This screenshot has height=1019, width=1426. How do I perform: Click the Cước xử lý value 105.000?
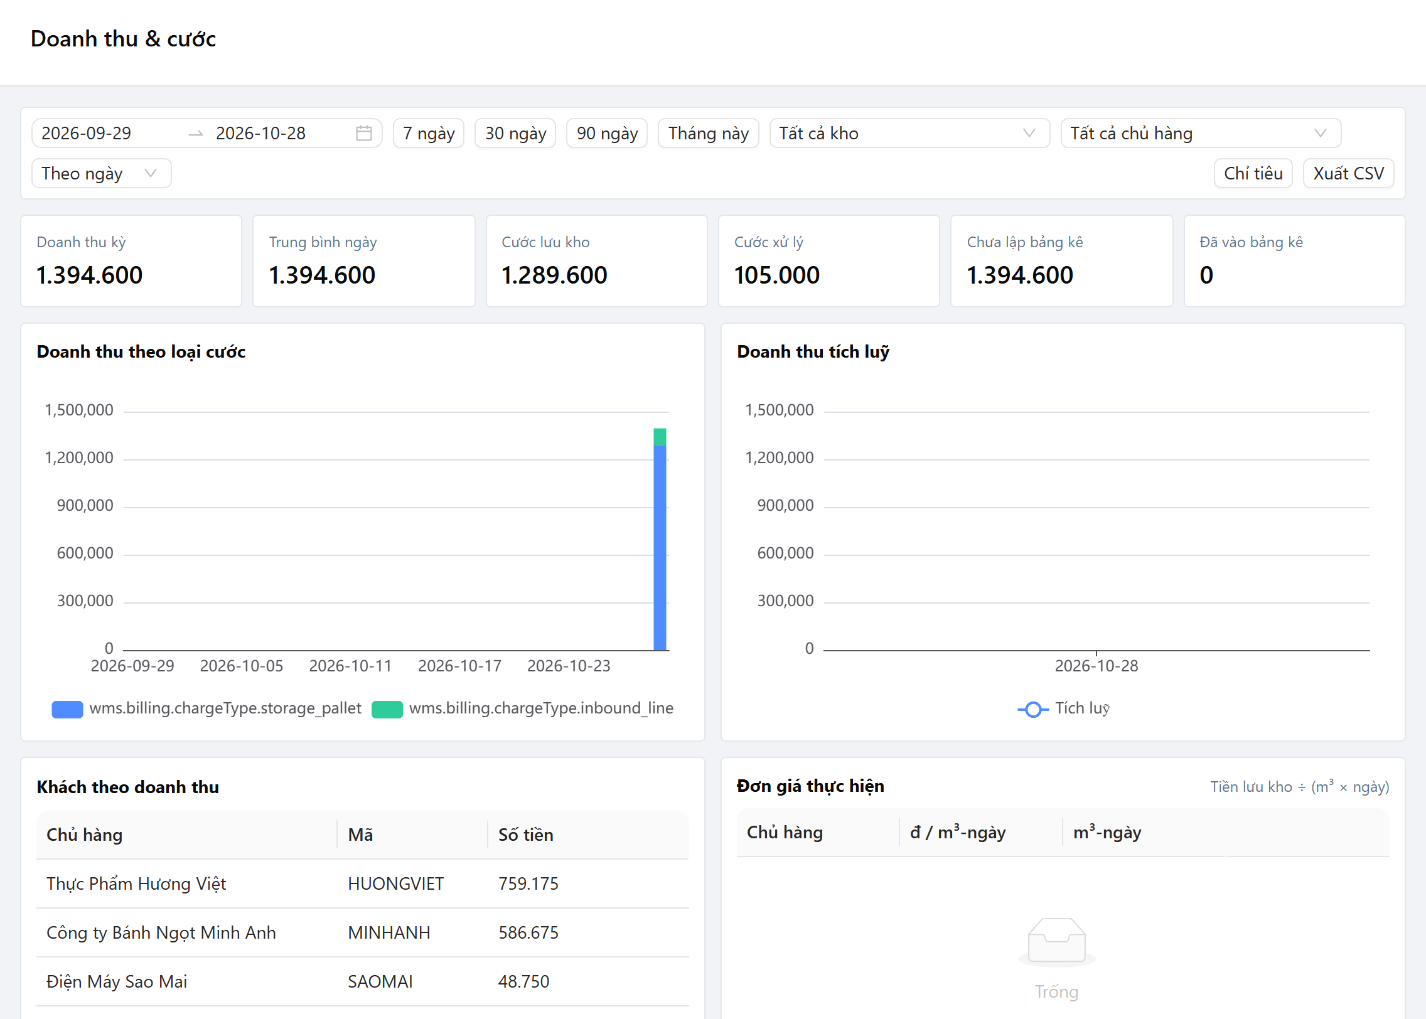[x=777, y=275]
